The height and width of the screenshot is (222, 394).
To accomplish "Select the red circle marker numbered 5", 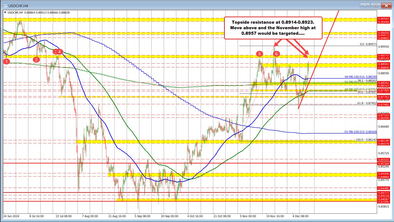I will click(260, 54).
